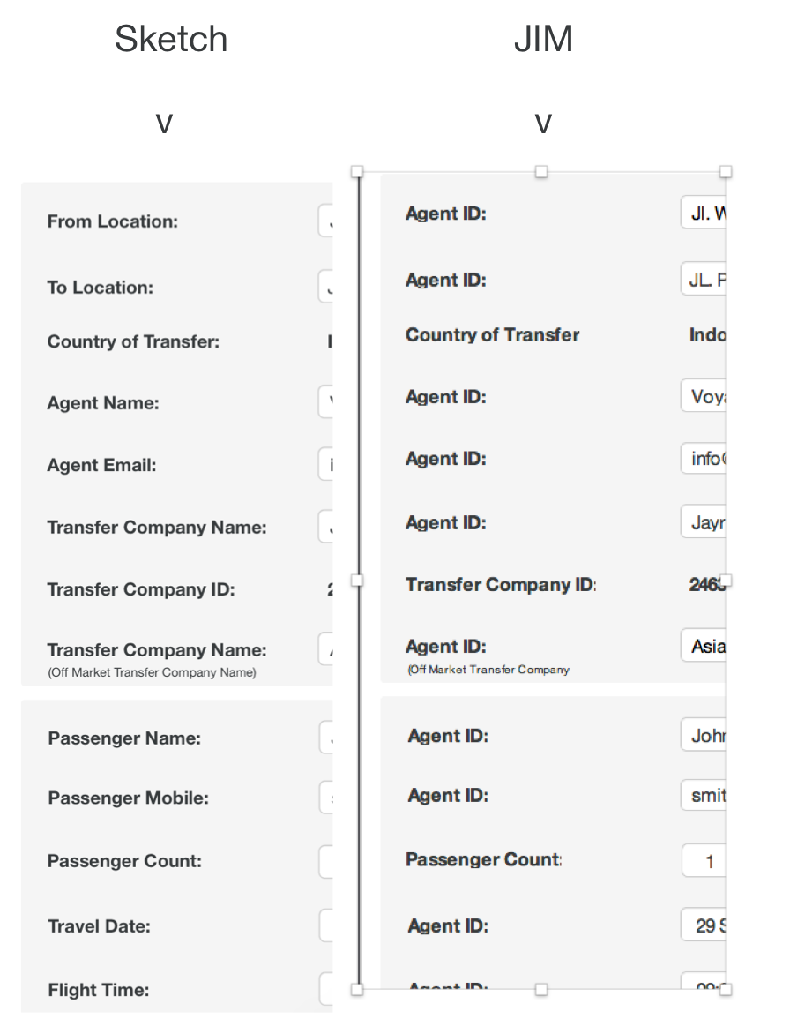Viewport: 790px width, 1034px height.
Task: Focus the JIM field showing "John"
Action: coord(704,735)
